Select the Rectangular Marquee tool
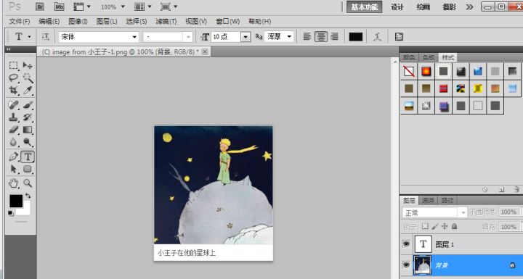The height and width of the screenshot is (279, 523). (x=14, y=65)
